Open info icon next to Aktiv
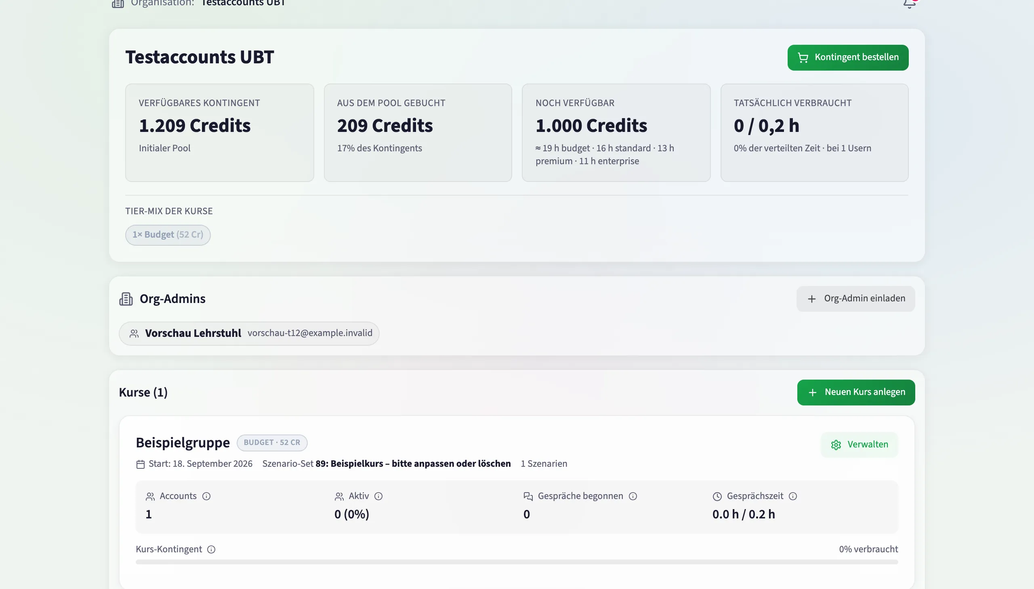Screen dimensions: 1034x589 click(x=378, y=496)
